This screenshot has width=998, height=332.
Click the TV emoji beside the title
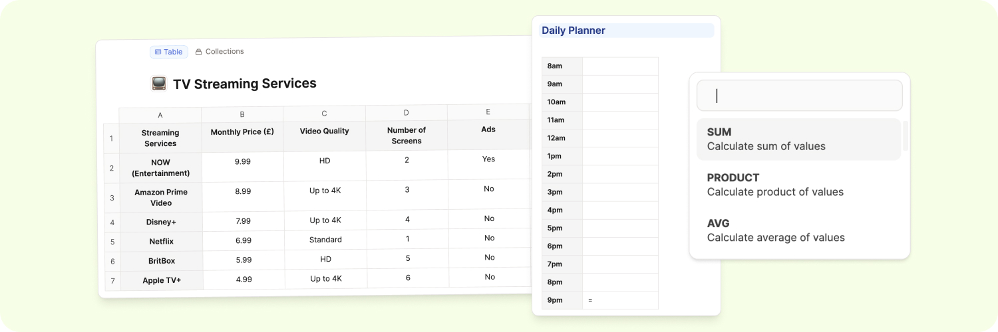[159, 84]
